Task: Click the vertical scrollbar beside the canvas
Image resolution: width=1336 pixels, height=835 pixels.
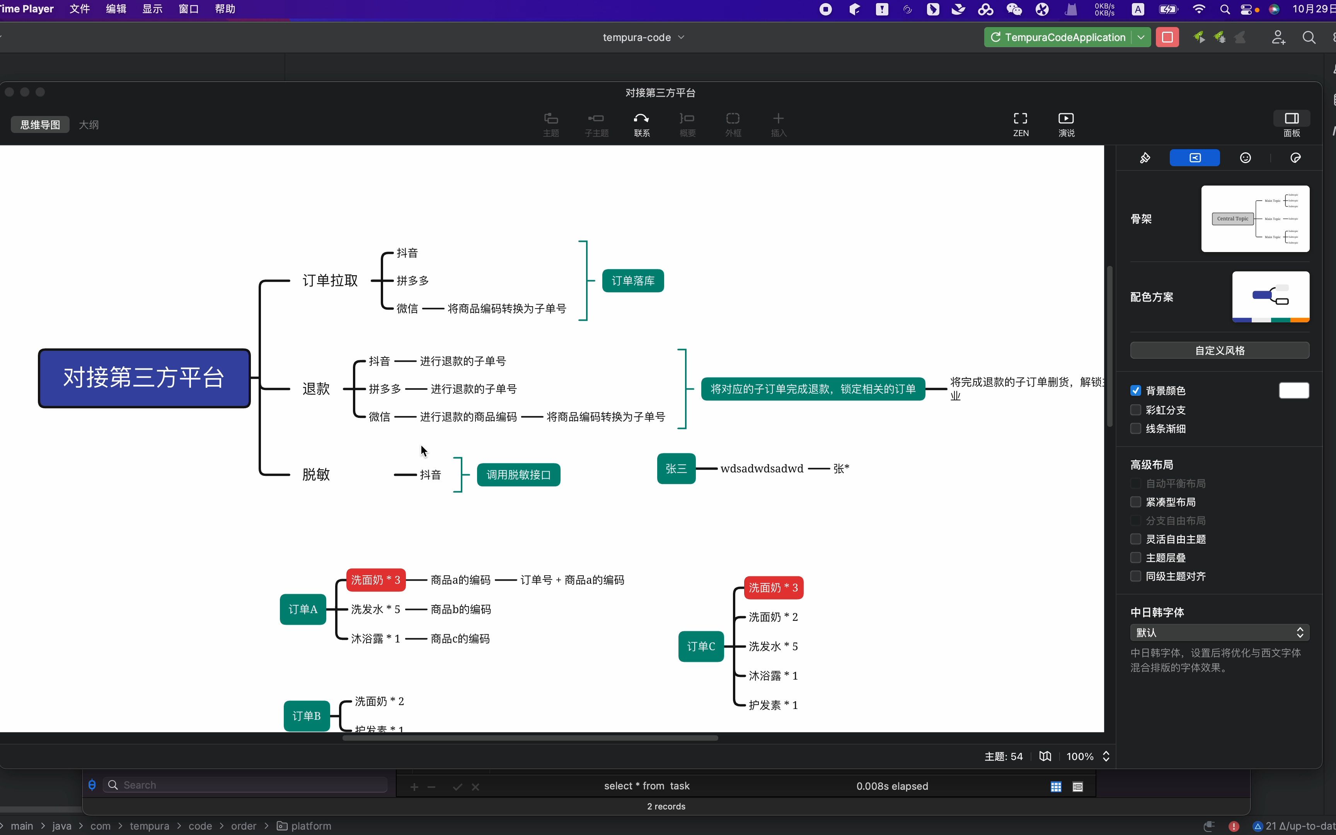Action: pyautogui.click(x=1109, y=347)
